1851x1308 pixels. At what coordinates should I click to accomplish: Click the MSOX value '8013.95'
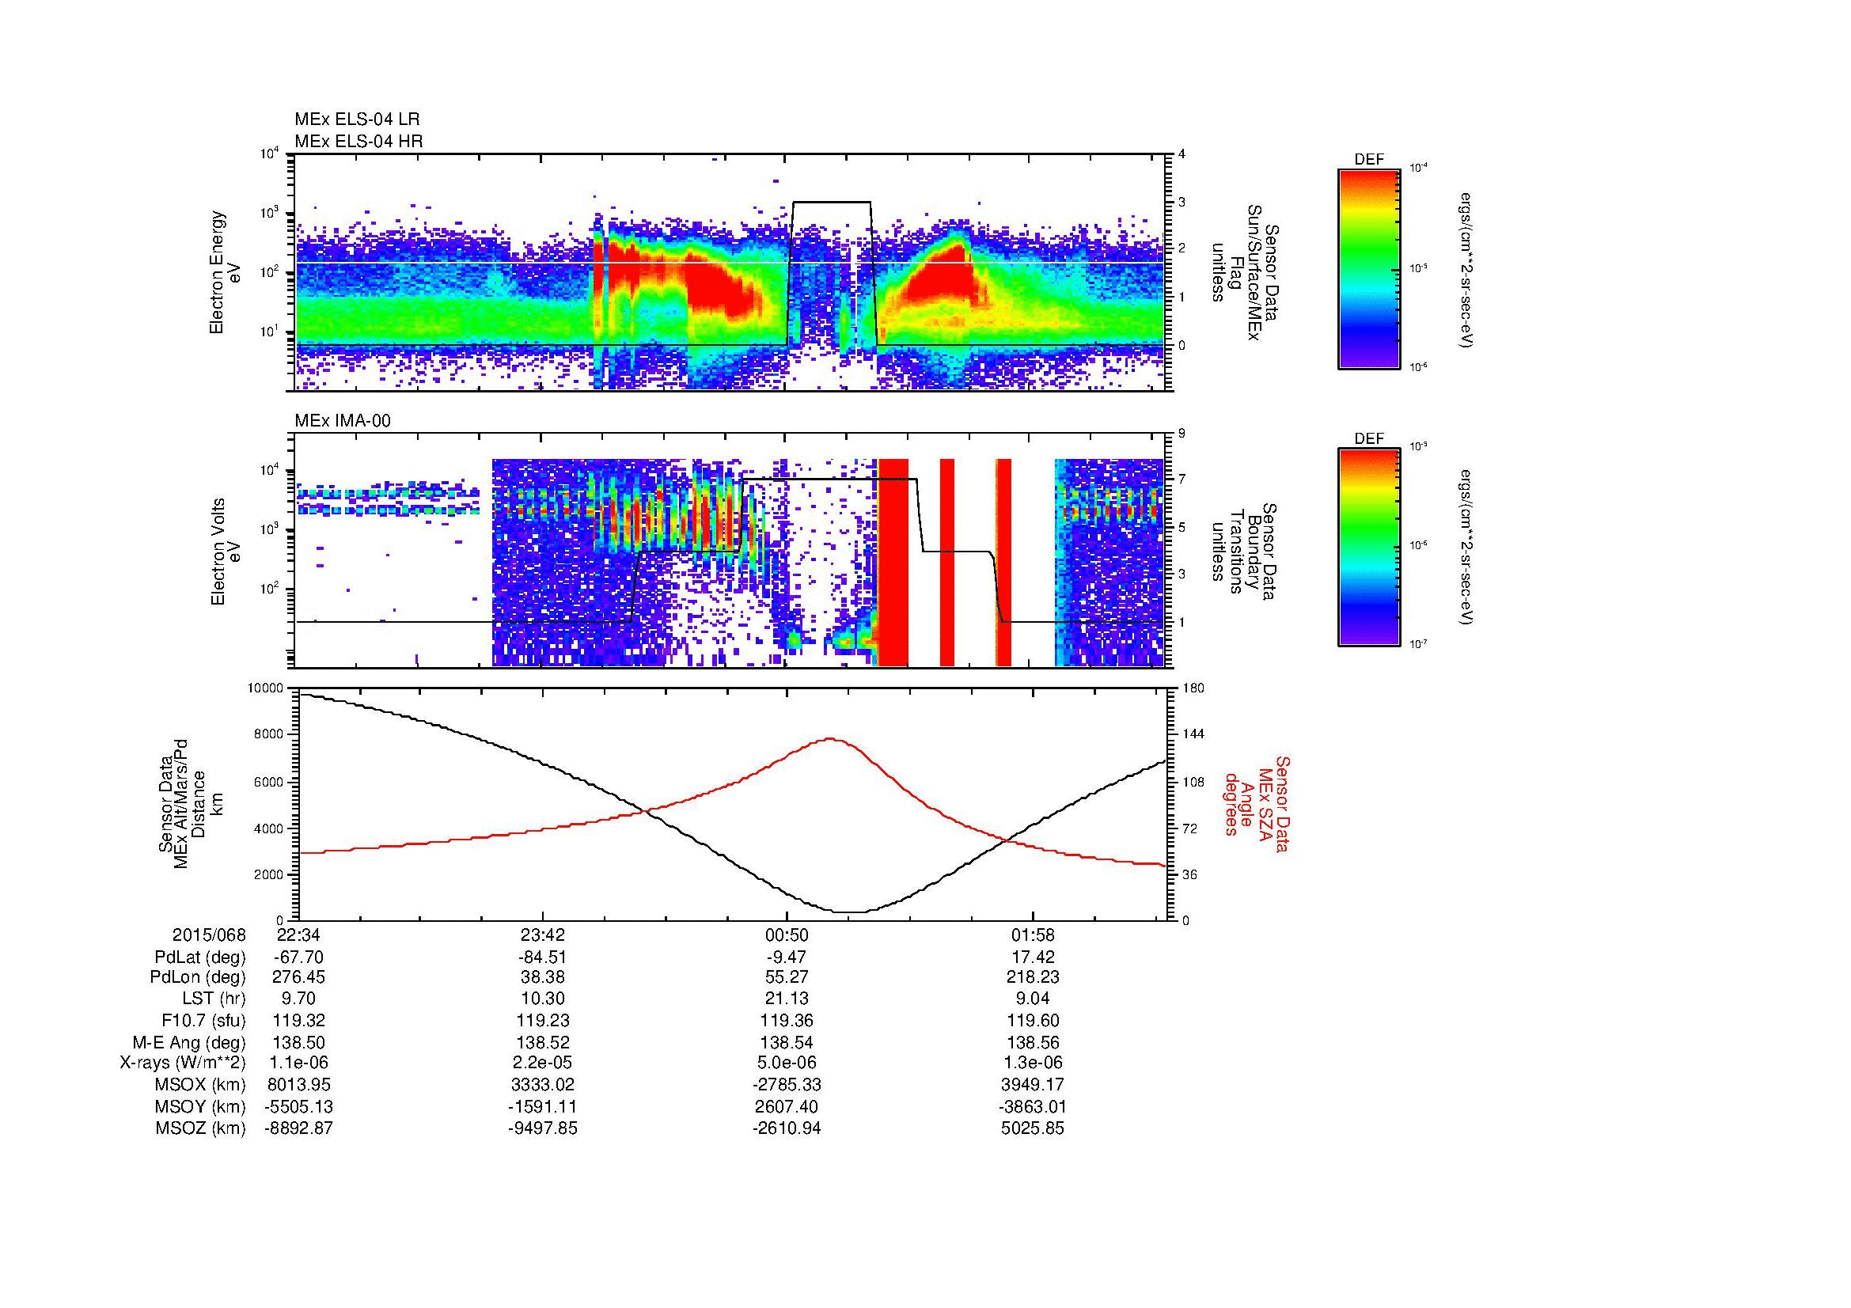298,1085
